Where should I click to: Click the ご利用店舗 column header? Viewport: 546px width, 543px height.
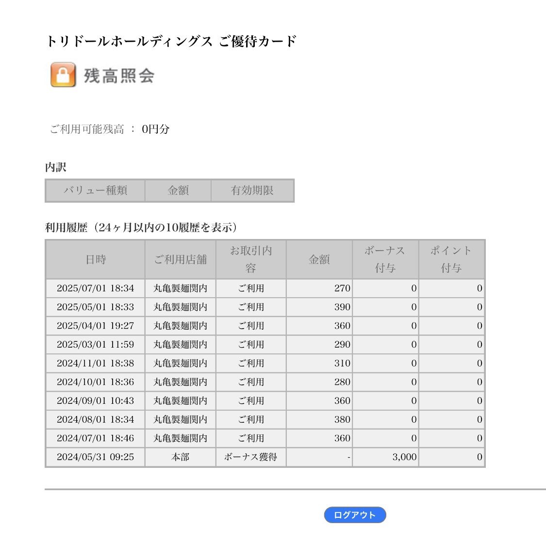(x=181, y=259)
